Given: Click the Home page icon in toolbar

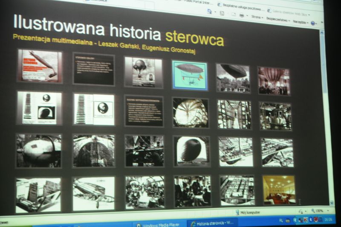Looking at the screenshot, I should coord(209,12).
